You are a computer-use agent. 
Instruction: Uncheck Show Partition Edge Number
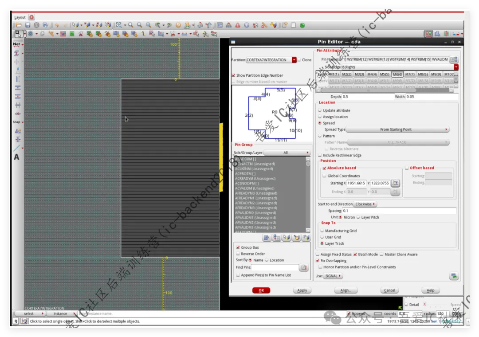234,75
